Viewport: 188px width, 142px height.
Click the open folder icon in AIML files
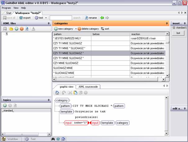point(11,29)
